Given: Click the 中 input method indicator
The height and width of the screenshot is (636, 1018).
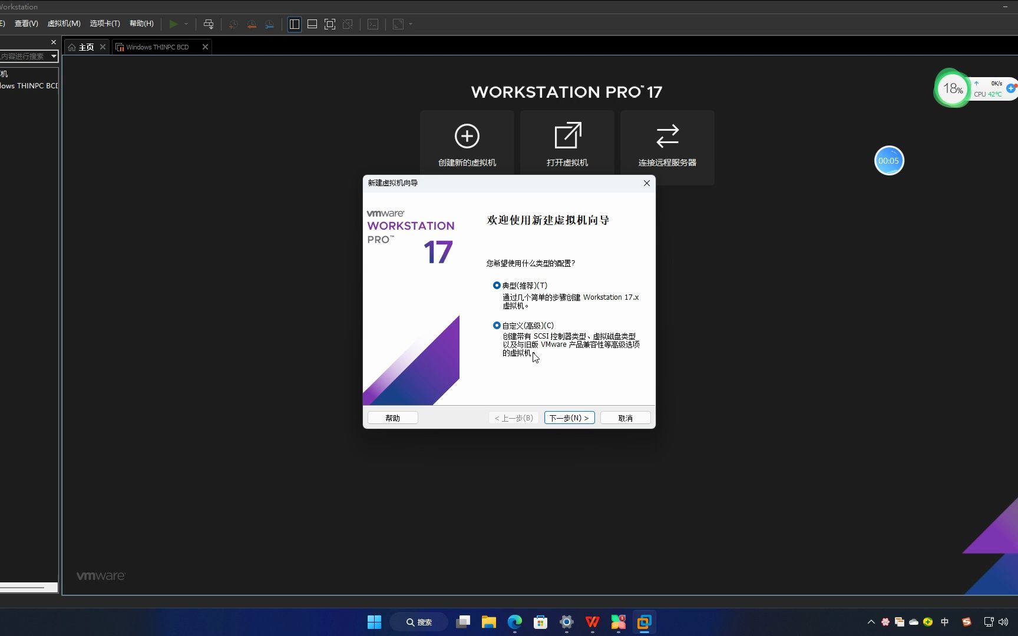Looking at the screenshot, I should (945, 622).
